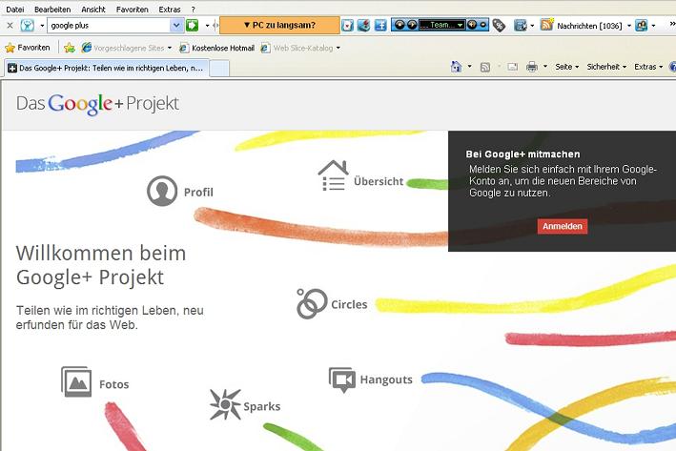
Task: Expand the Web Slice-Katalog dropdown arrow
Action: (338, 48)
